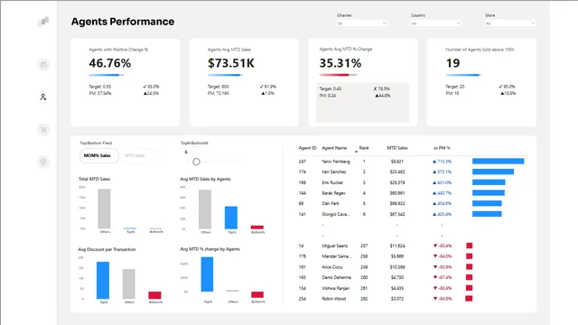
Task: Sort table by Rank column header
Action: tap(364, 148)
